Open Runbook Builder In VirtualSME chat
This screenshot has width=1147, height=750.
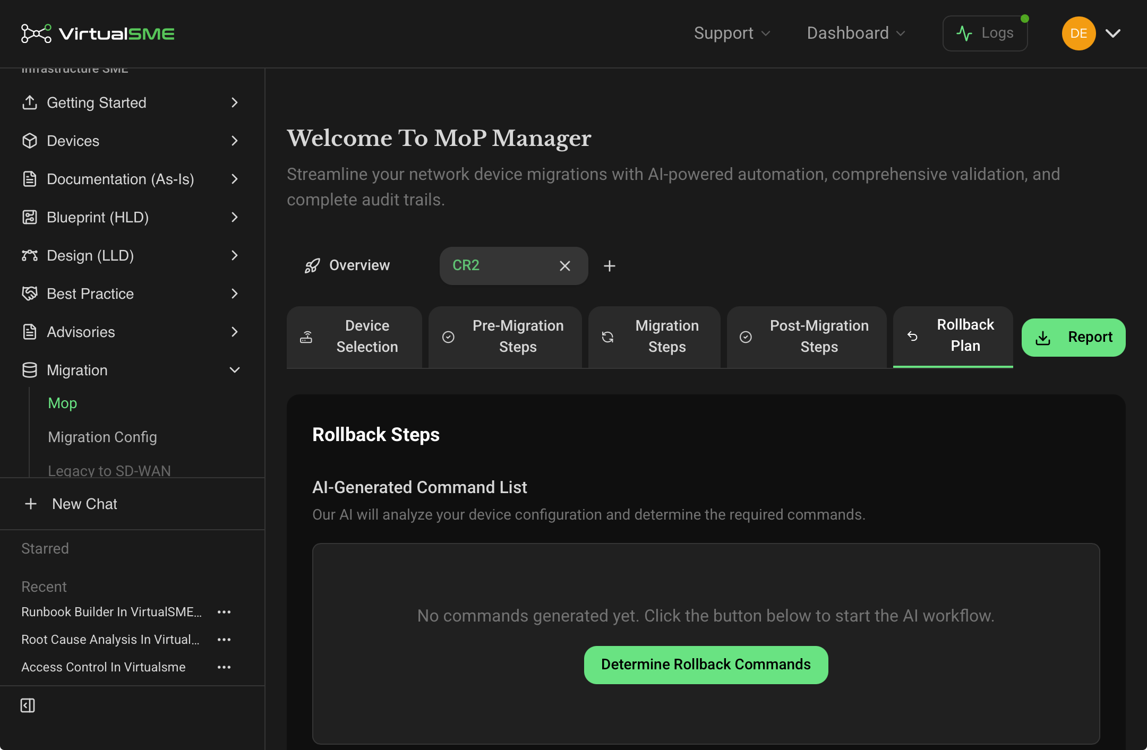[x=112, y=612]
